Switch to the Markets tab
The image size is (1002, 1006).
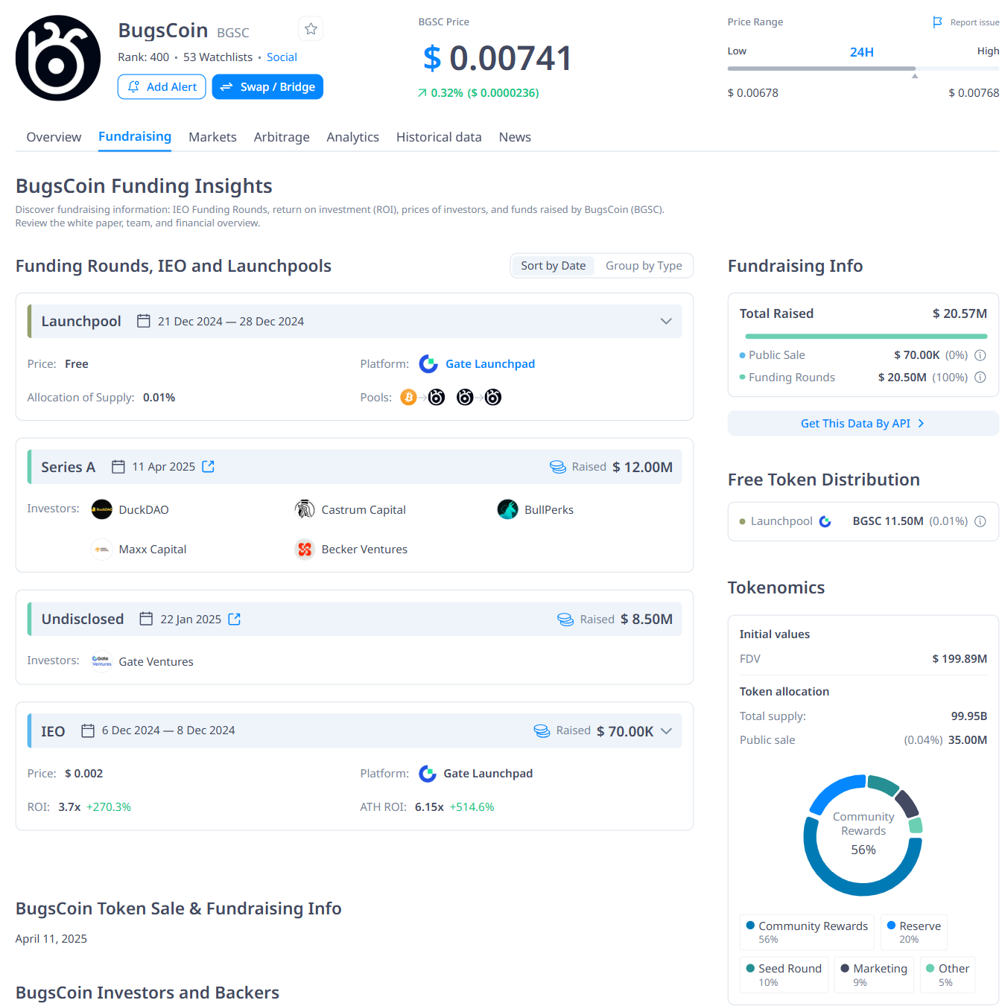[x=212, y=137]
